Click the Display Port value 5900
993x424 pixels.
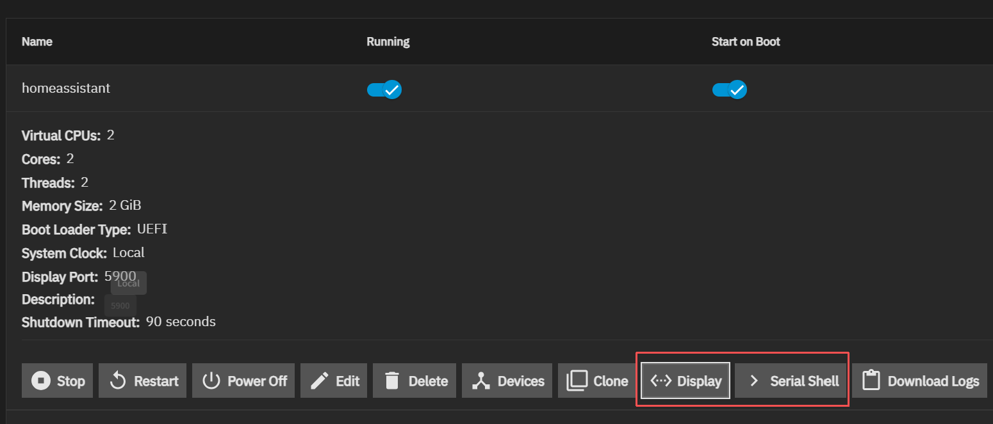120,276
